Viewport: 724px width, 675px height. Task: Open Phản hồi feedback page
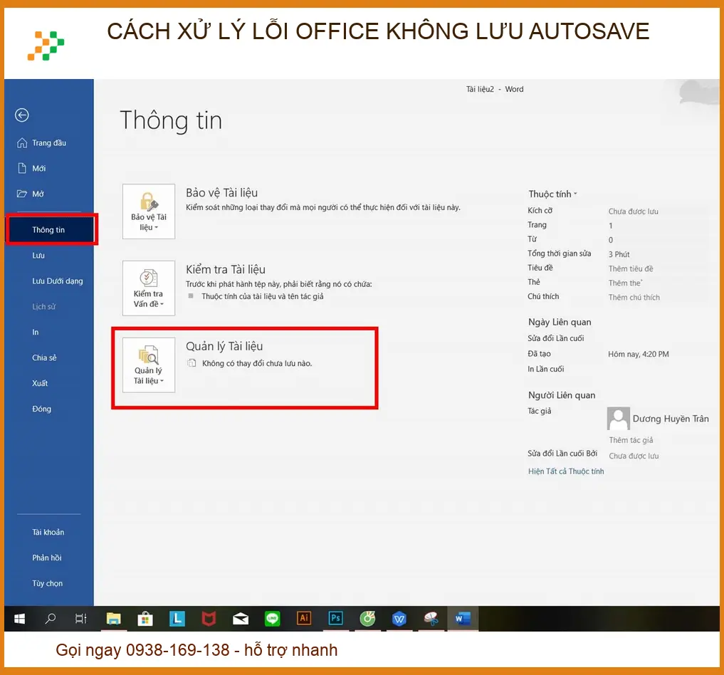tap(47, 558)
